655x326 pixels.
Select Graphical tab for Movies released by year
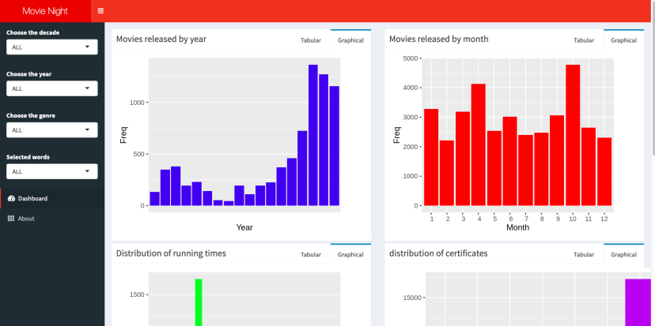click(x=350, y=40)
